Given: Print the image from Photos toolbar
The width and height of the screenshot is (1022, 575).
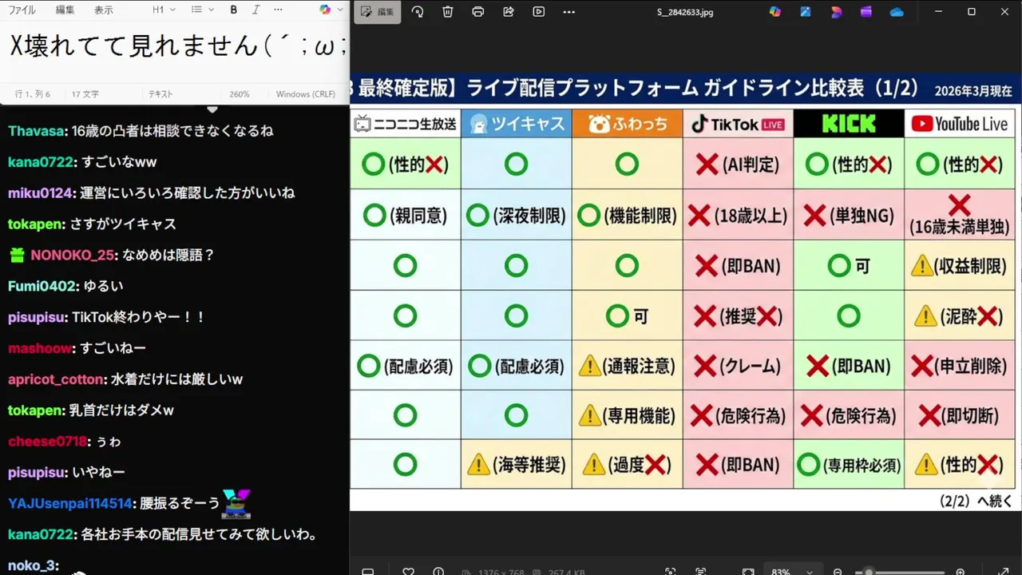Looking at the screenshot, I should (478, 12).
